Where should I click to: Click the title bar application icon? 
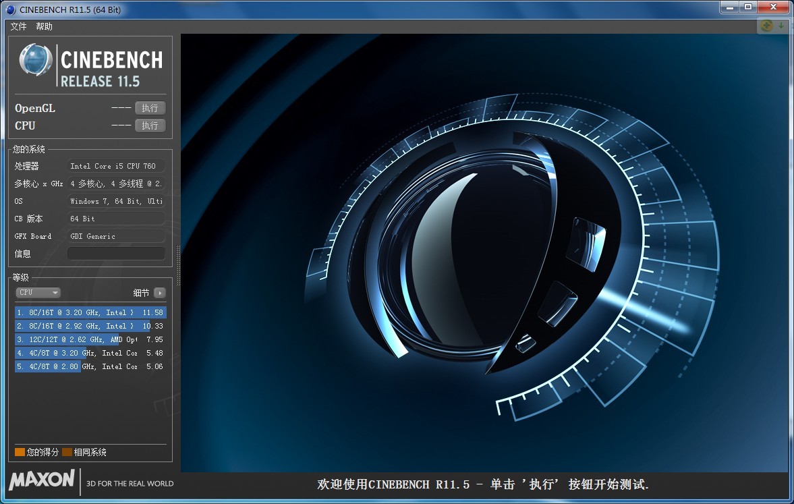11,9
